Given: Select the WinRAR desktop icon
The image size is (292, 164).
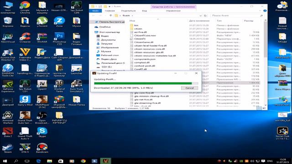Looking at the screenshot, I should 42,38.
